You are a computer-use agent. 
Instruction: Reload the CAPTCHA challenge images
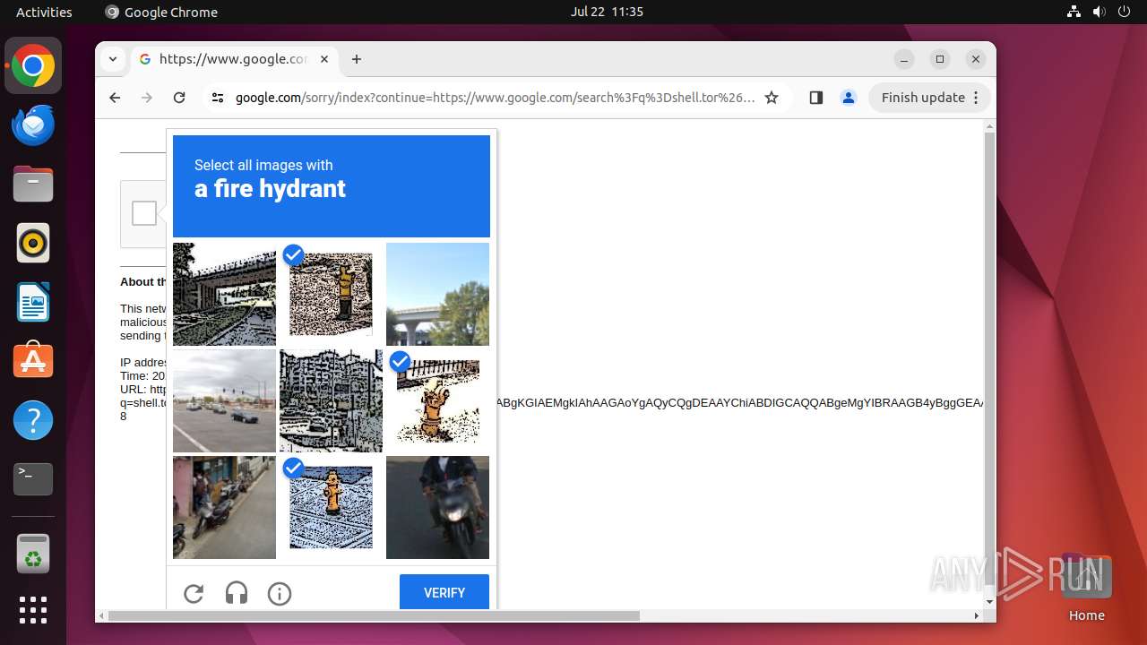click(194, 593)
